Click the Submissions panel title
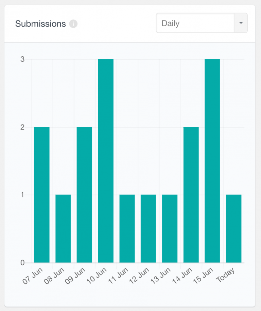Screen dimensions: 261x311 click(x=40, y=24)
